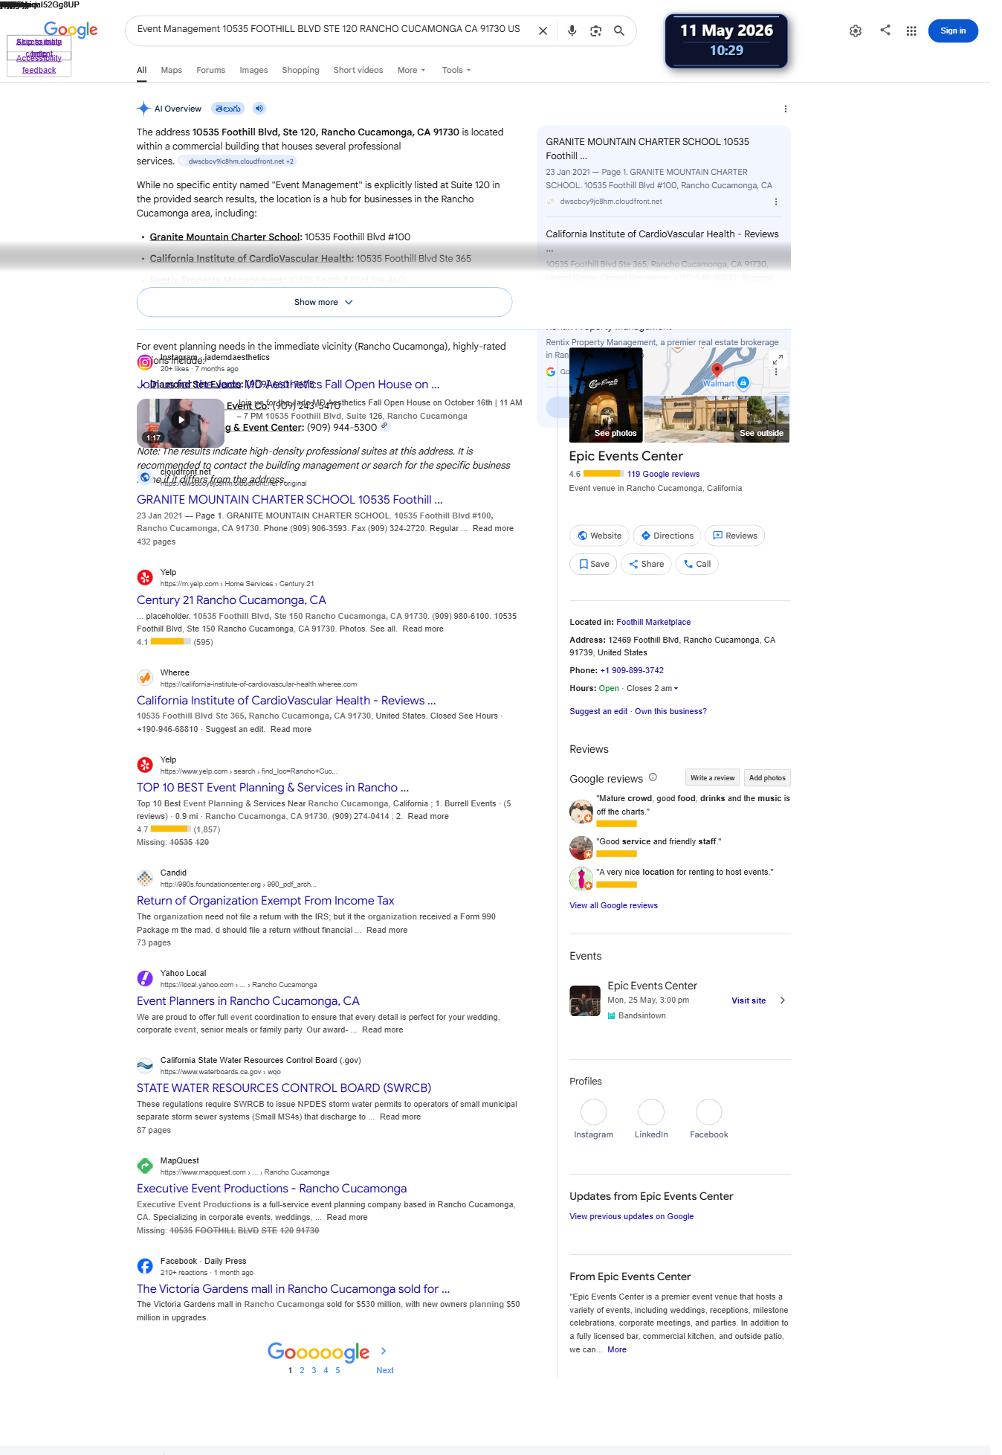This screenshot has height=1455, width=1002.
Task: Click the MapQuest site icon
Action: 145,1166
